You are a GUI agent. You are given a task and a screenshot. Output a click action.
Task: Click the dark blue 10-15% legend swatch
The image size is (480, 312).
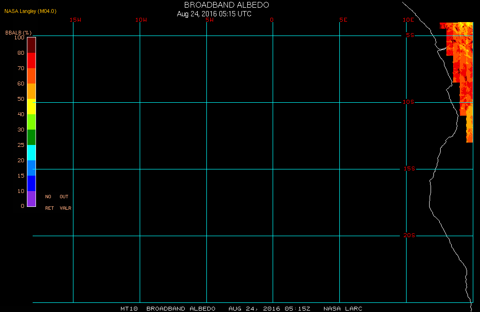coord(32,183)
